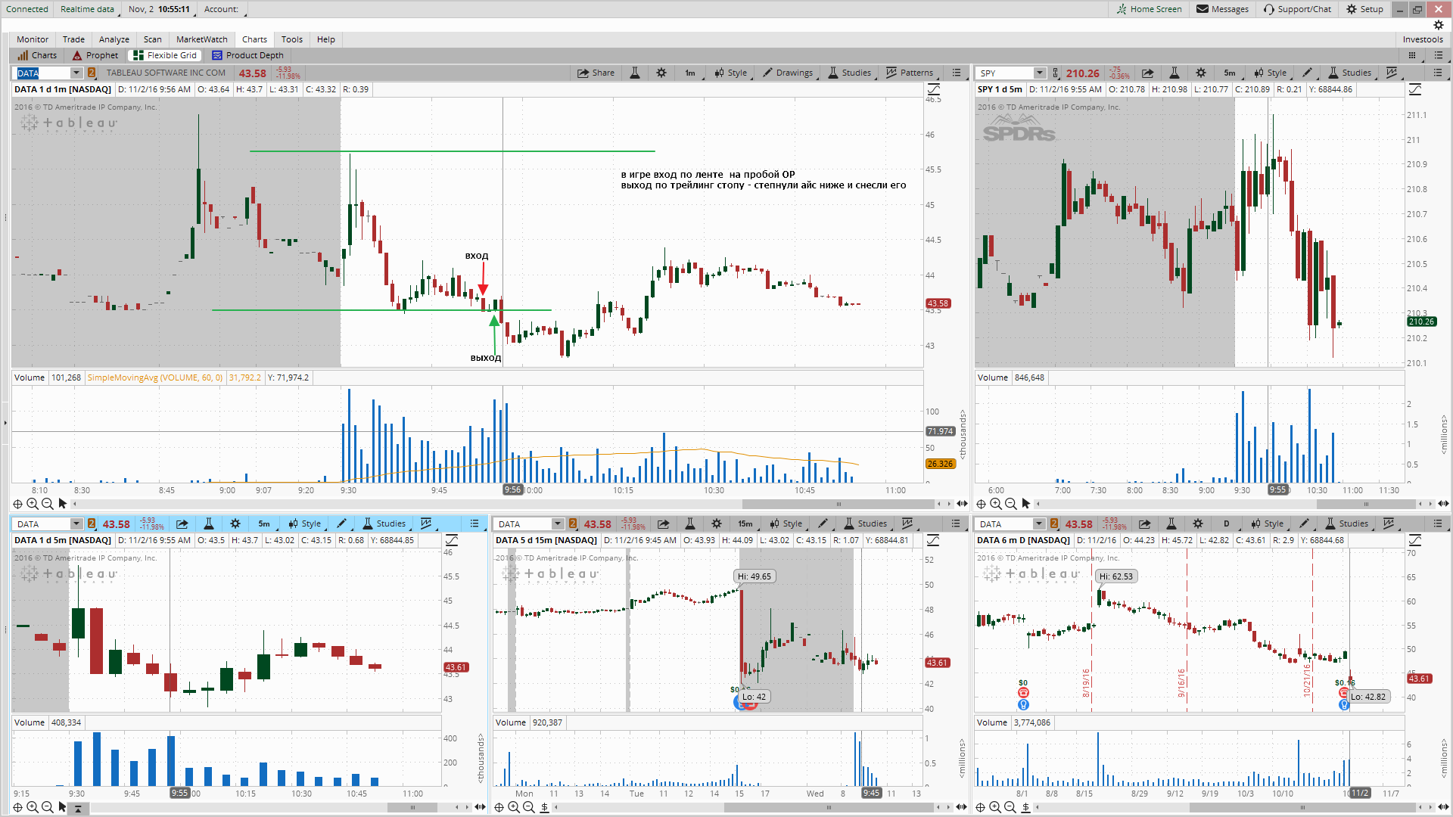Open the Monitor tab

33,39
